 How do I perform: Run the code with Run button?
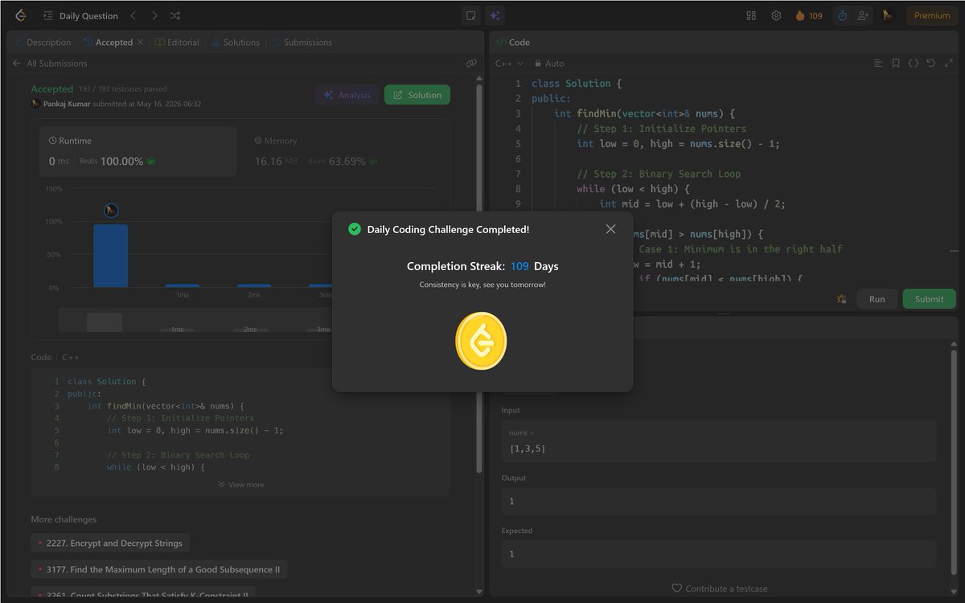pos(877,299)
